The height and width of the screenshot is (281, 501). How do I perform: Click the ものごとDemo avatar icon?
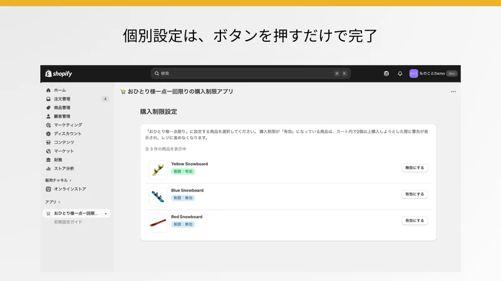(413, 74)
